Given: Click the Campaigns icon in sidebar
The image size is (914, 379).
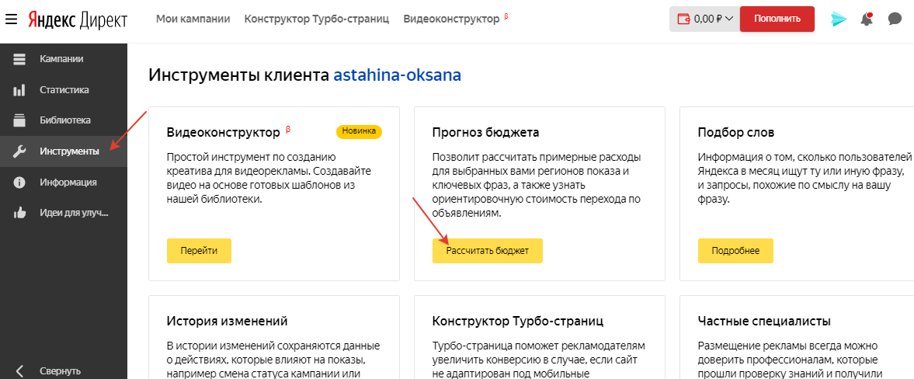Looking at the screenshot, I should coord(19,59).
